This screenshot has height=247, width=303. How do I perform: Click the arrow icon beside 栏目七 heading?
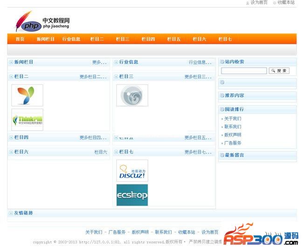tap(116, 152)
